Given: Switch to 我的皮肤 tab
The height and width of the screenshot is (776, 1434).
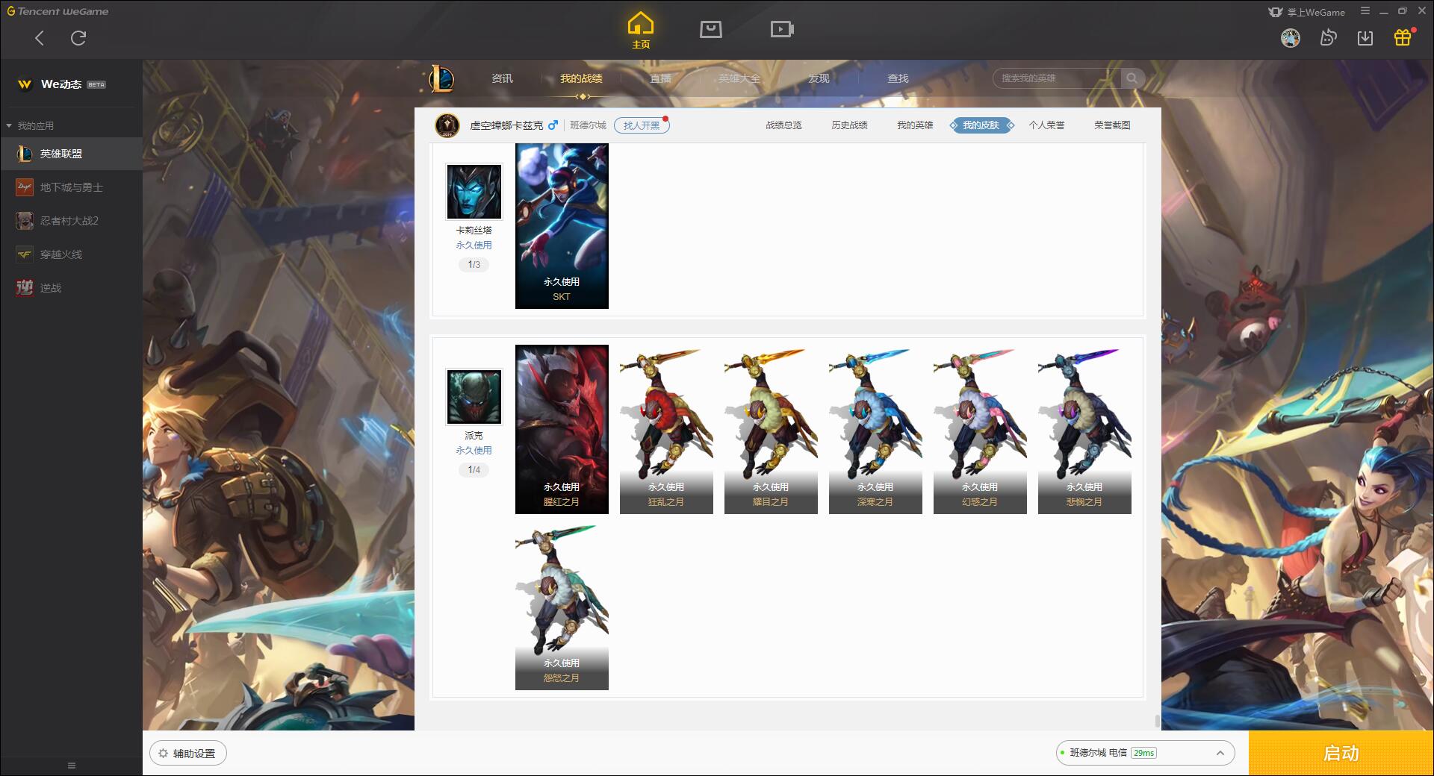Looking at the screenshot, I should tap(981, 125).
